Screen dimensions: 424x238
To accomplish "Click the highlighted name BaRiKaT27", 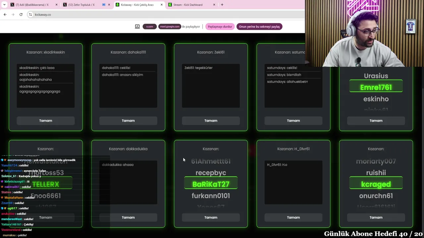I will pos(211,184).
